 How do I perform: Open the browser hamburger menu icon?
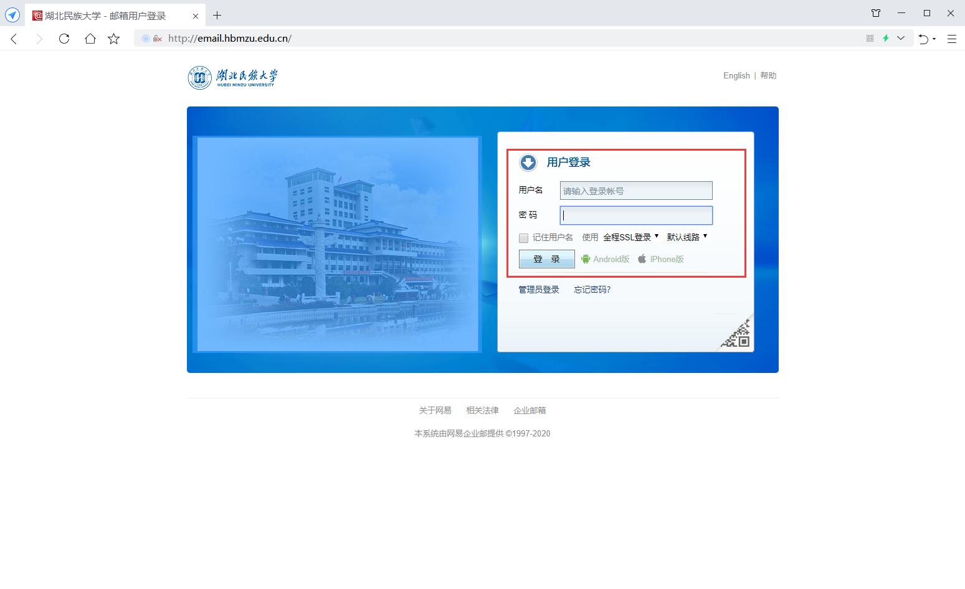pos(951,39)
